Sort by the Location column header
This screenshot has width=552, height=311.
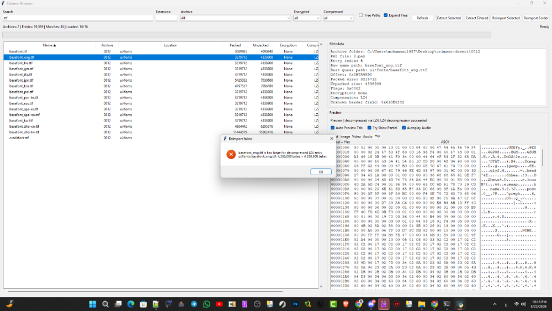click(170, 45)
